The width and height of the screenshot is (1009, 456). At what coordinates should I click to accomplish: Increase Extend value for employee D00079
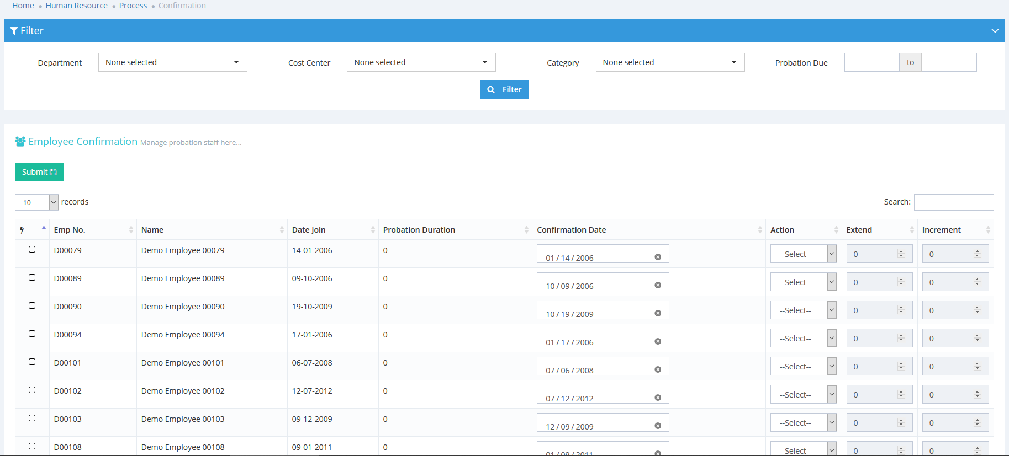pos(901,251)
